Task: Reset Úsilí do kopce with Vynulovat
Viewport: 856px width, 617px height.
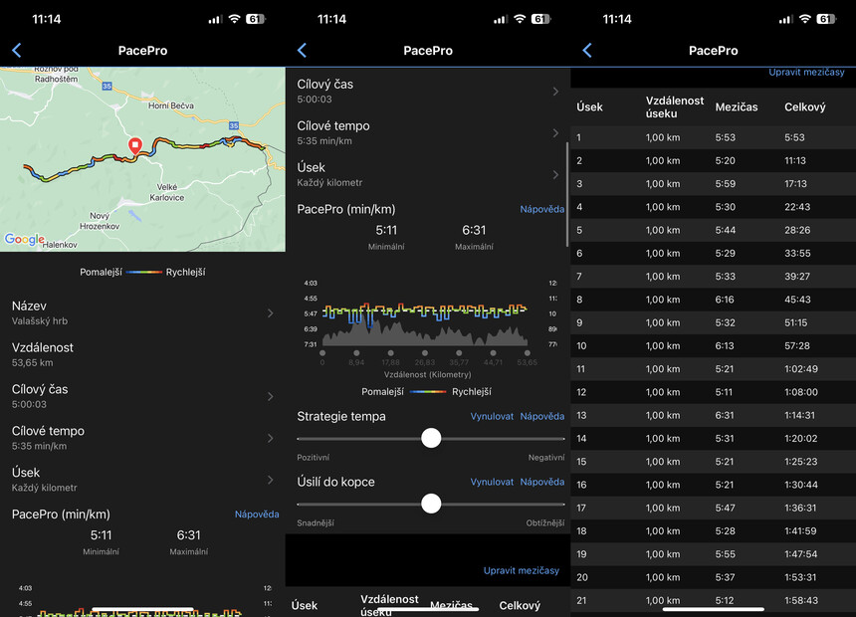Action: [492, 482]
